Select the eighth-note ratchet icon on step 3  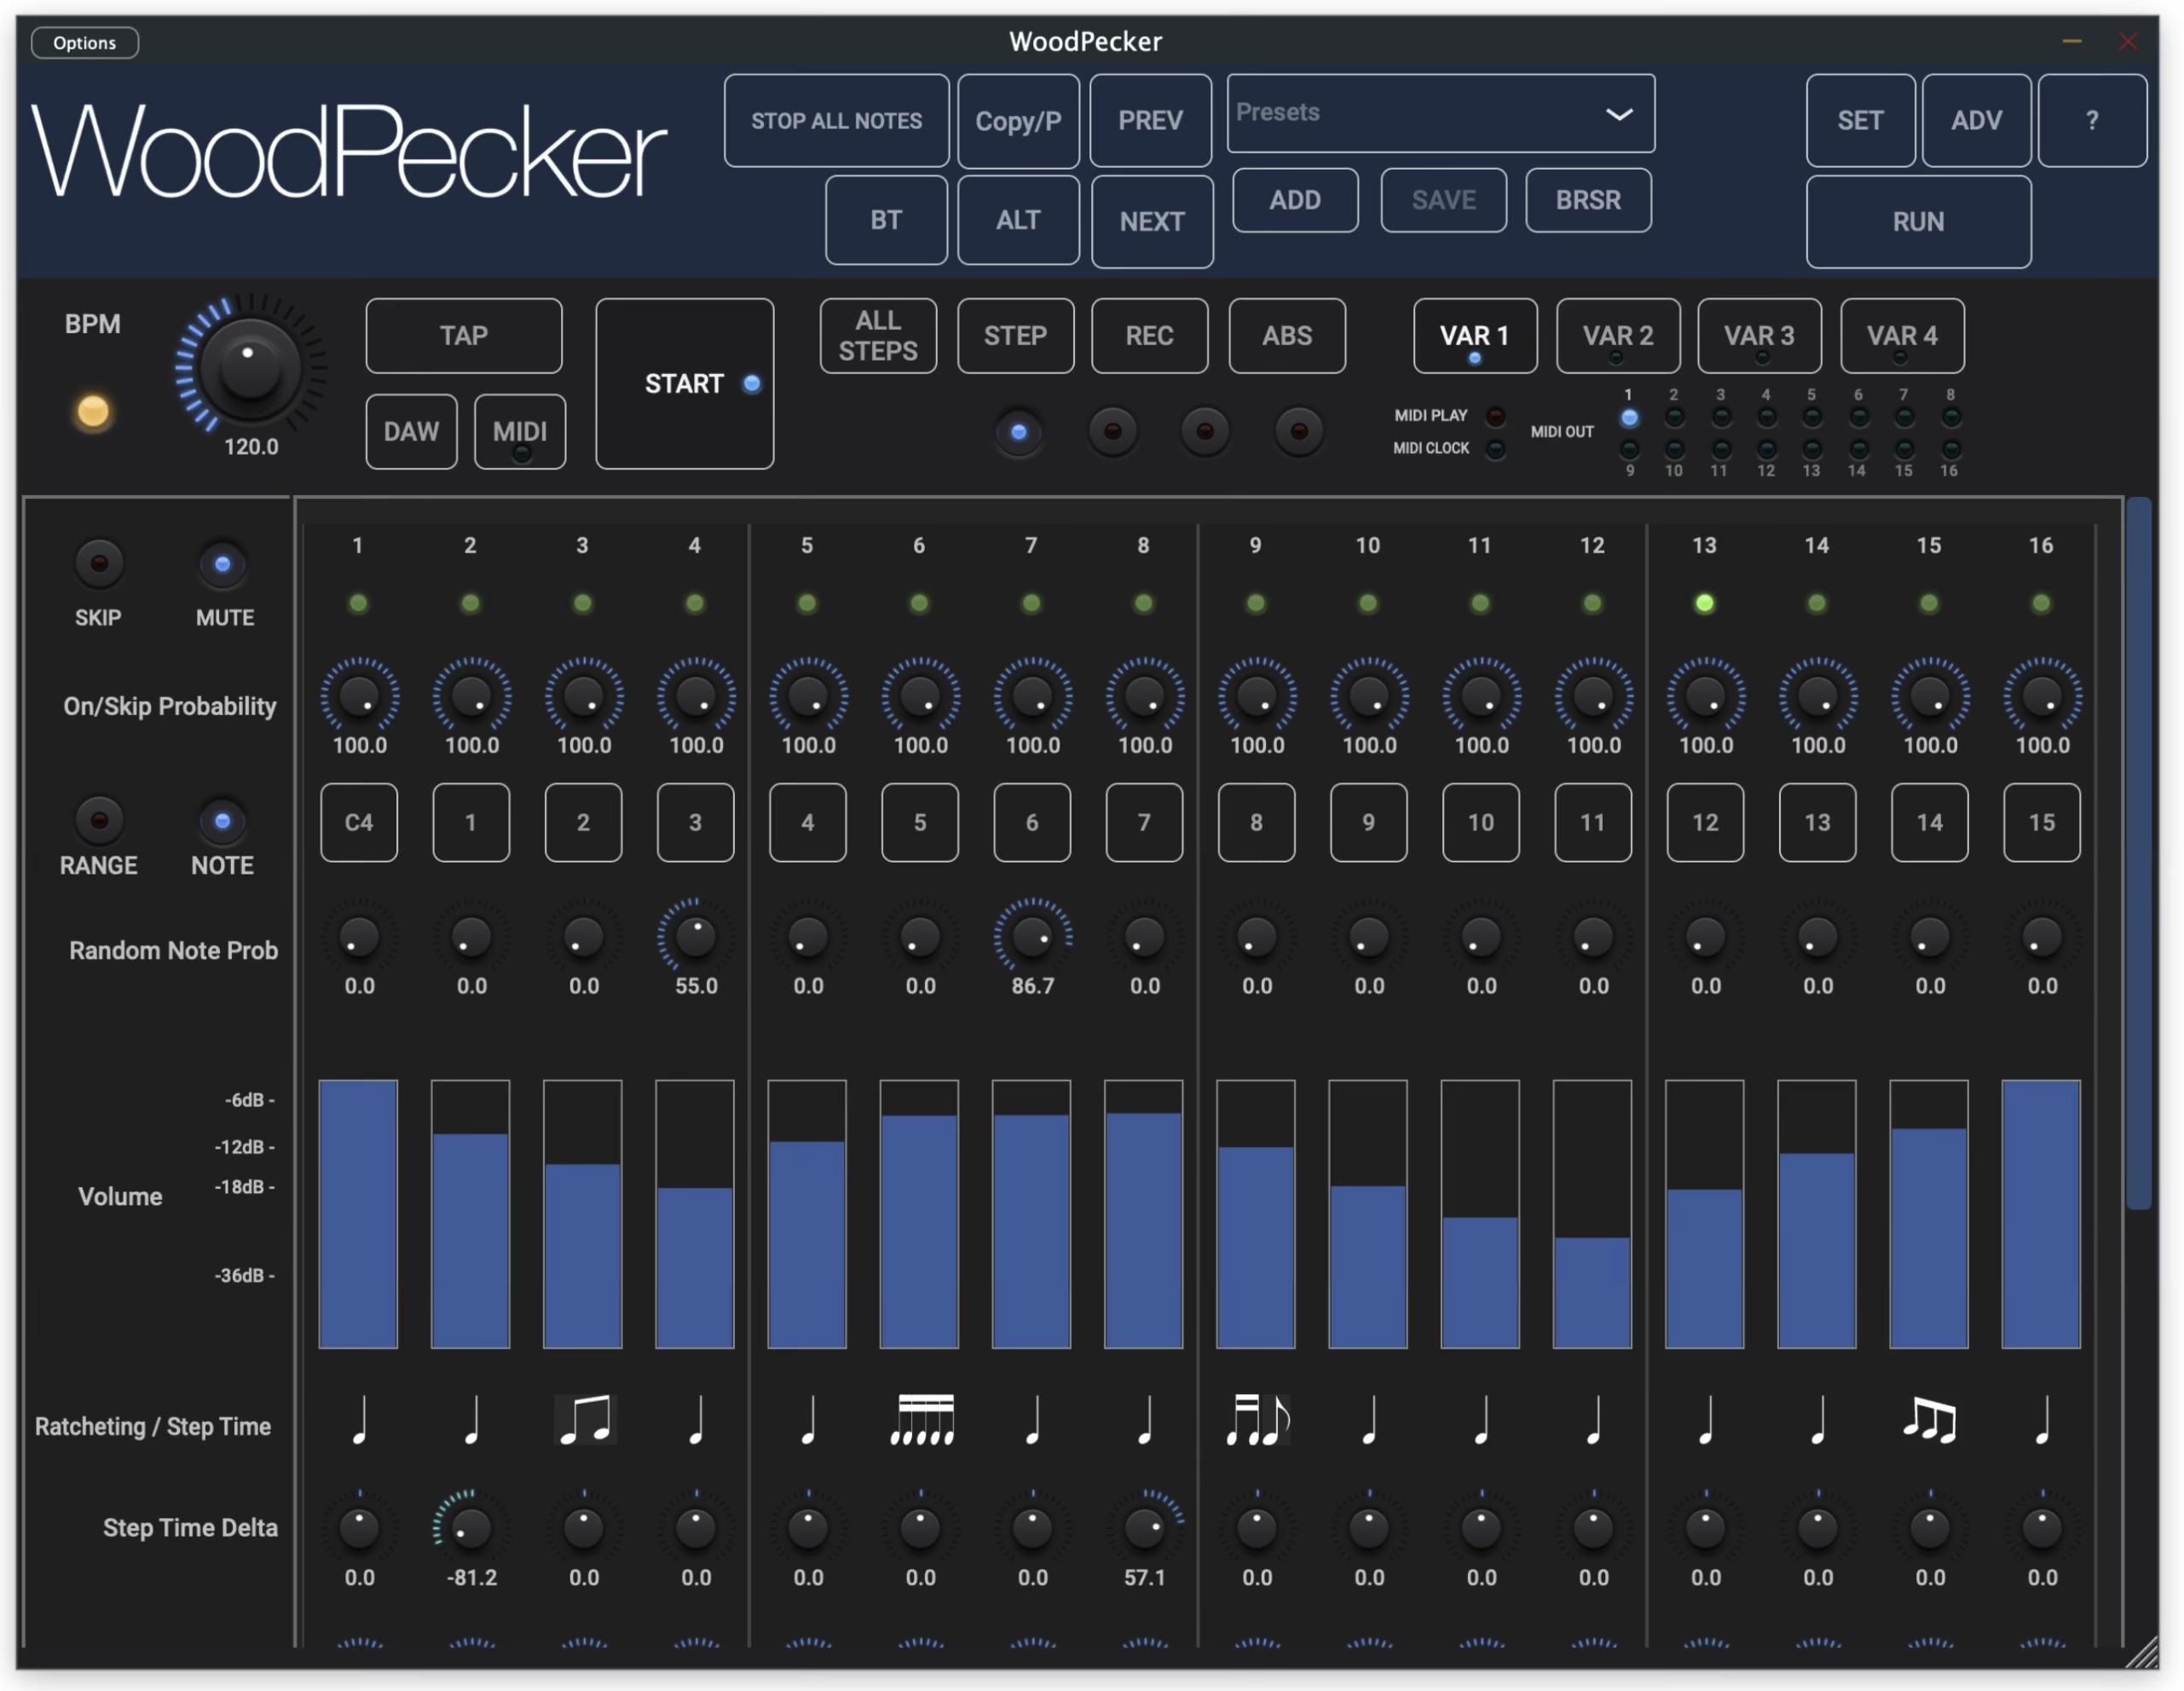coord(585,1420)
